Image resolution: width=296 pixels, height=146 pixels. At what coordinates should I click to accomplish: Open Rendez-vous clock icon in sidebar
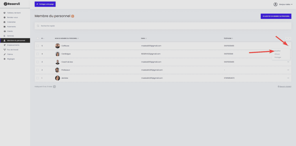point(5,18)
